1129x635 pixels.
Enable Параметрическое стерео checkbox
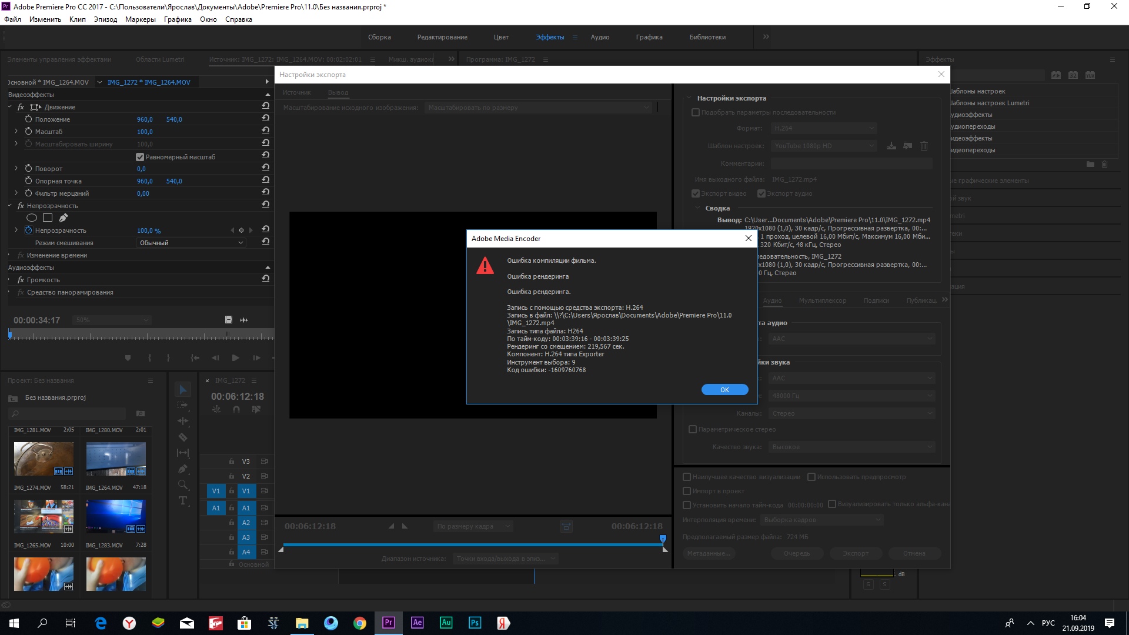(693, 429)
